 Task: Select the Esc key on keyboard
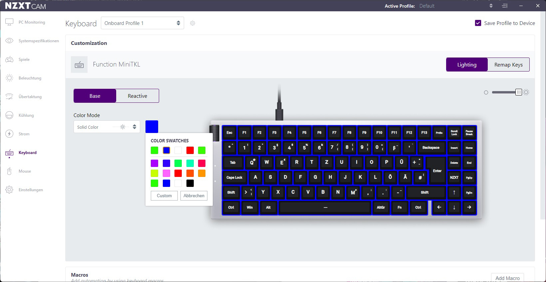[229, 133]
